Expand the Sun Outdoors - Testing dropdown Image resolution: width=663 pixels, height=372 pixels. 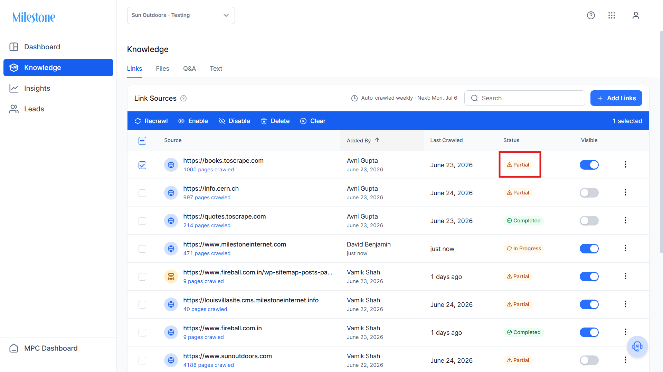pyautogui.click(x=181, y=16)
